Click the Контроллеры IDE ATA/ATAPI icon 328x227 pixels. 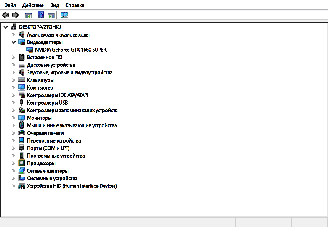(22, 95)
